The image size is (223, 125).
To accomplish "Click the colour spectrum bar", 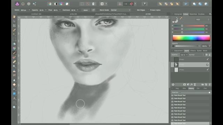I will tap(191, 38).
